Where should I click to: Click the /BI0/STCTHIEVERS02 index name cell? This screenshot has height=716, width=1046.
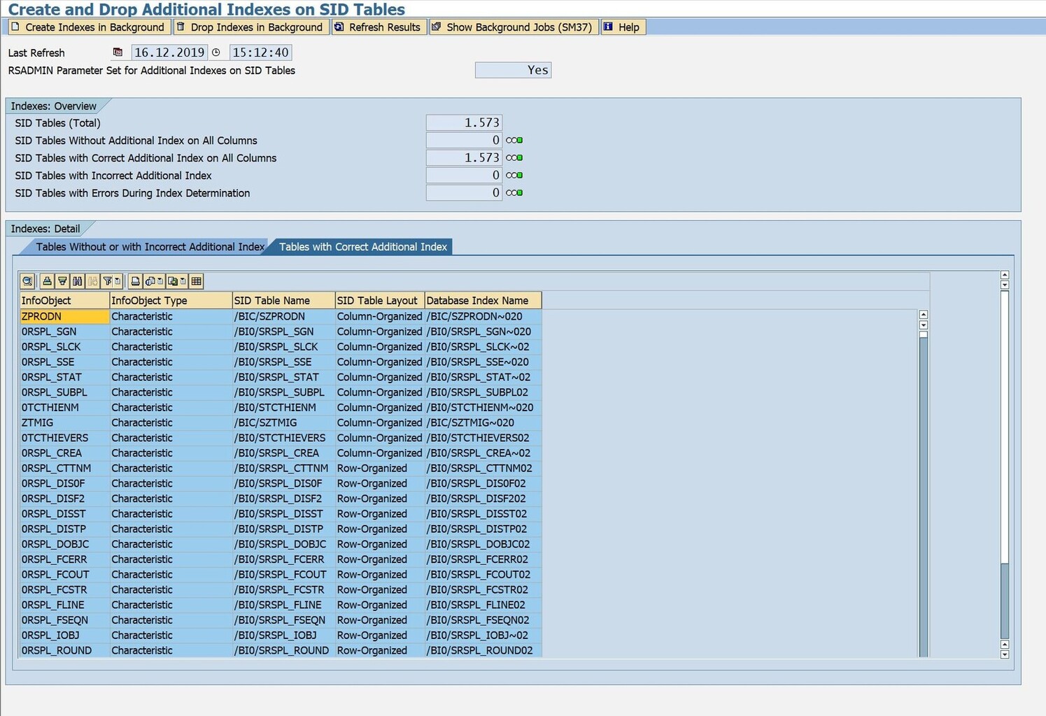[x=483, y=438]
